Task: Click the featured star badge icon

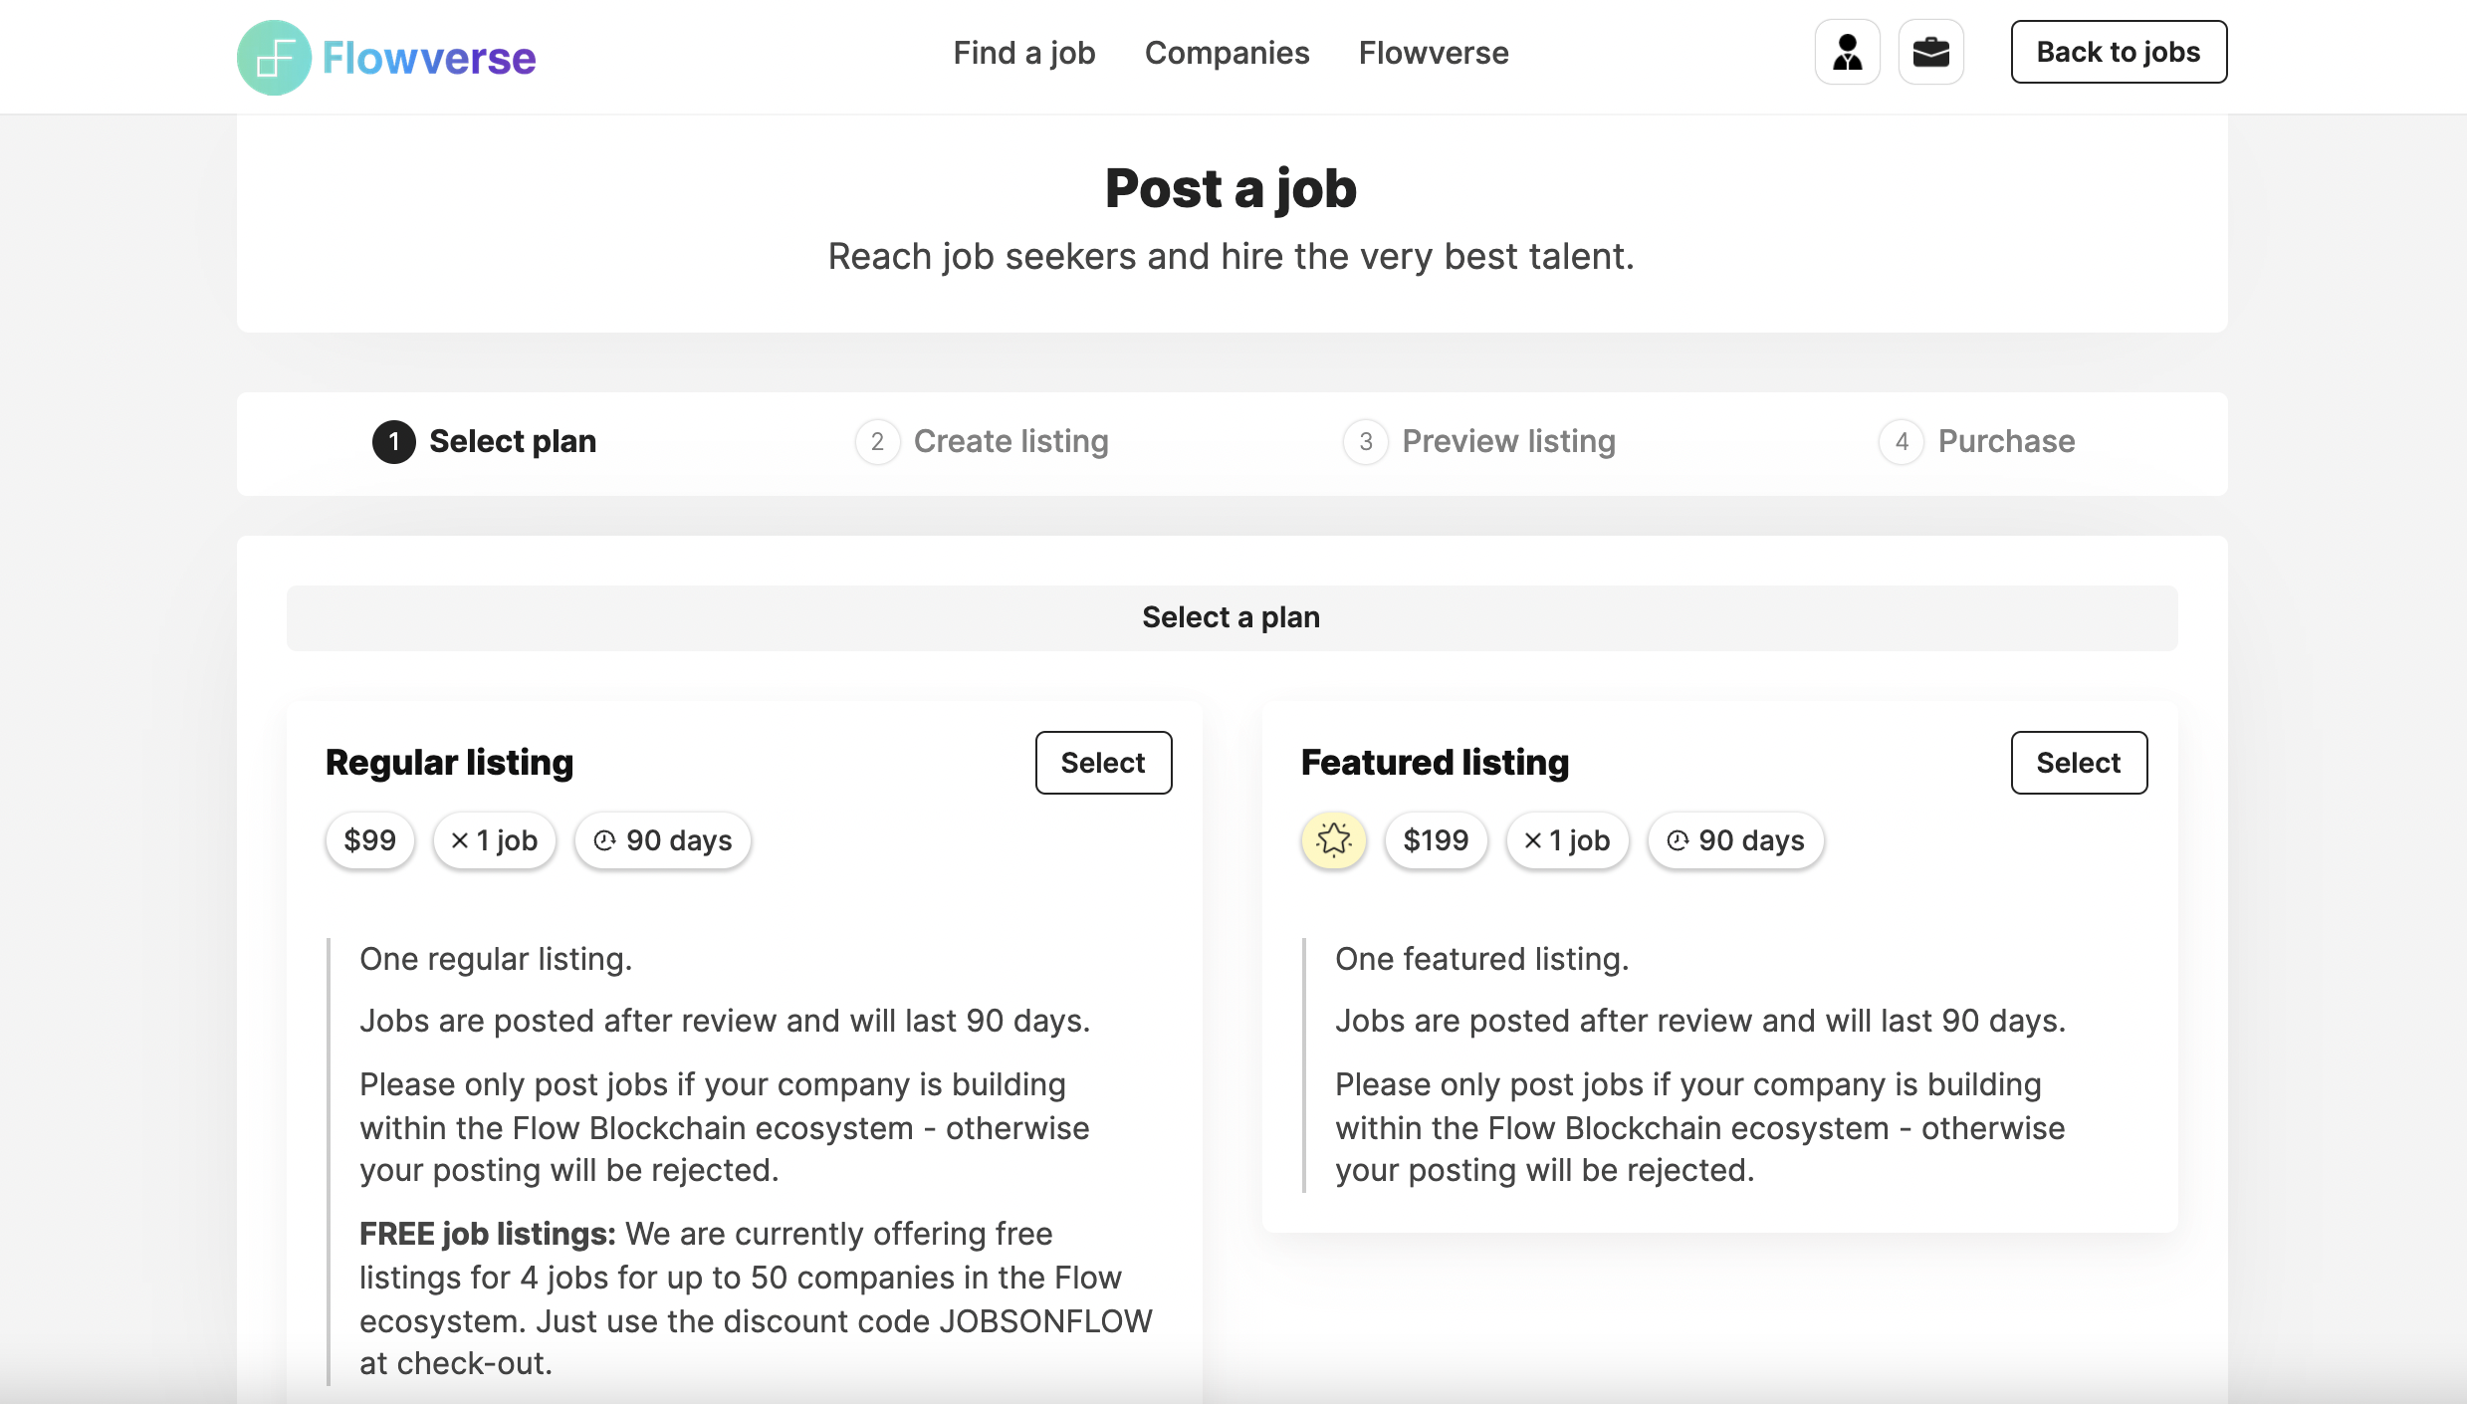Action: pyautogui.click(x=1333, y=840)
